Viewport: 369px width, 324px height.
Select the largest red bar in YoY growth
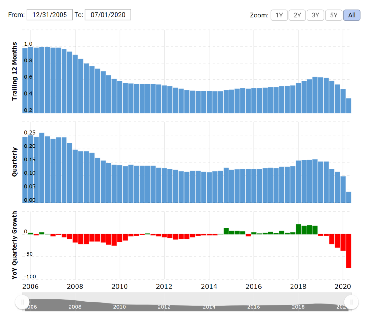(x=348, y=251)
